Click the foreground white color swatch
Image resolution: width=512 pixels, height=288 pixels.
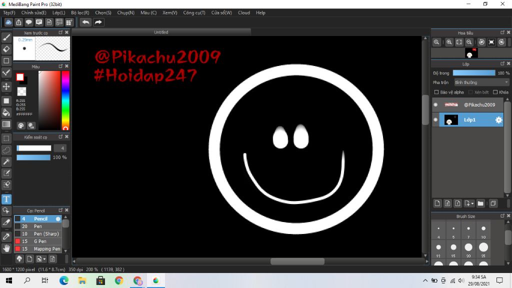click(x=20, y=77)
